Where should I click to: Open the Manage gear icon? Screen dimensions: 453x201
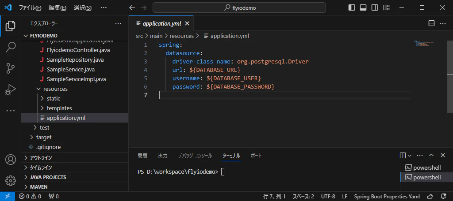(x=11, y=181)
